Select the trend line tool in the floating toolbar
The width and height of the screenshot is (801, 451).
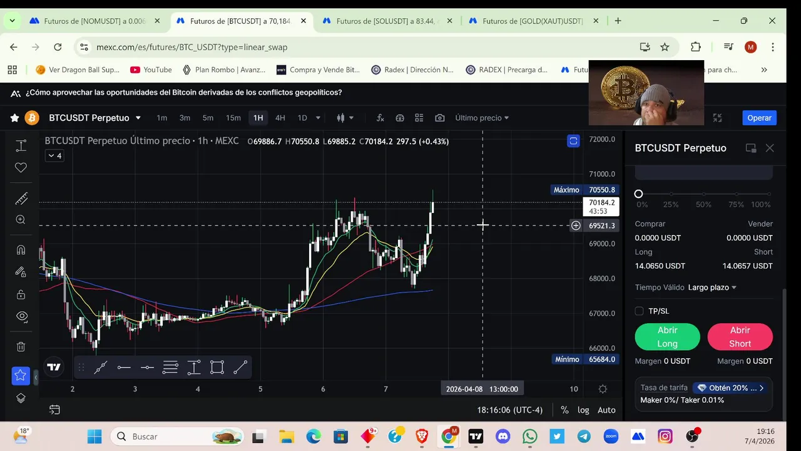coord(100,368)
